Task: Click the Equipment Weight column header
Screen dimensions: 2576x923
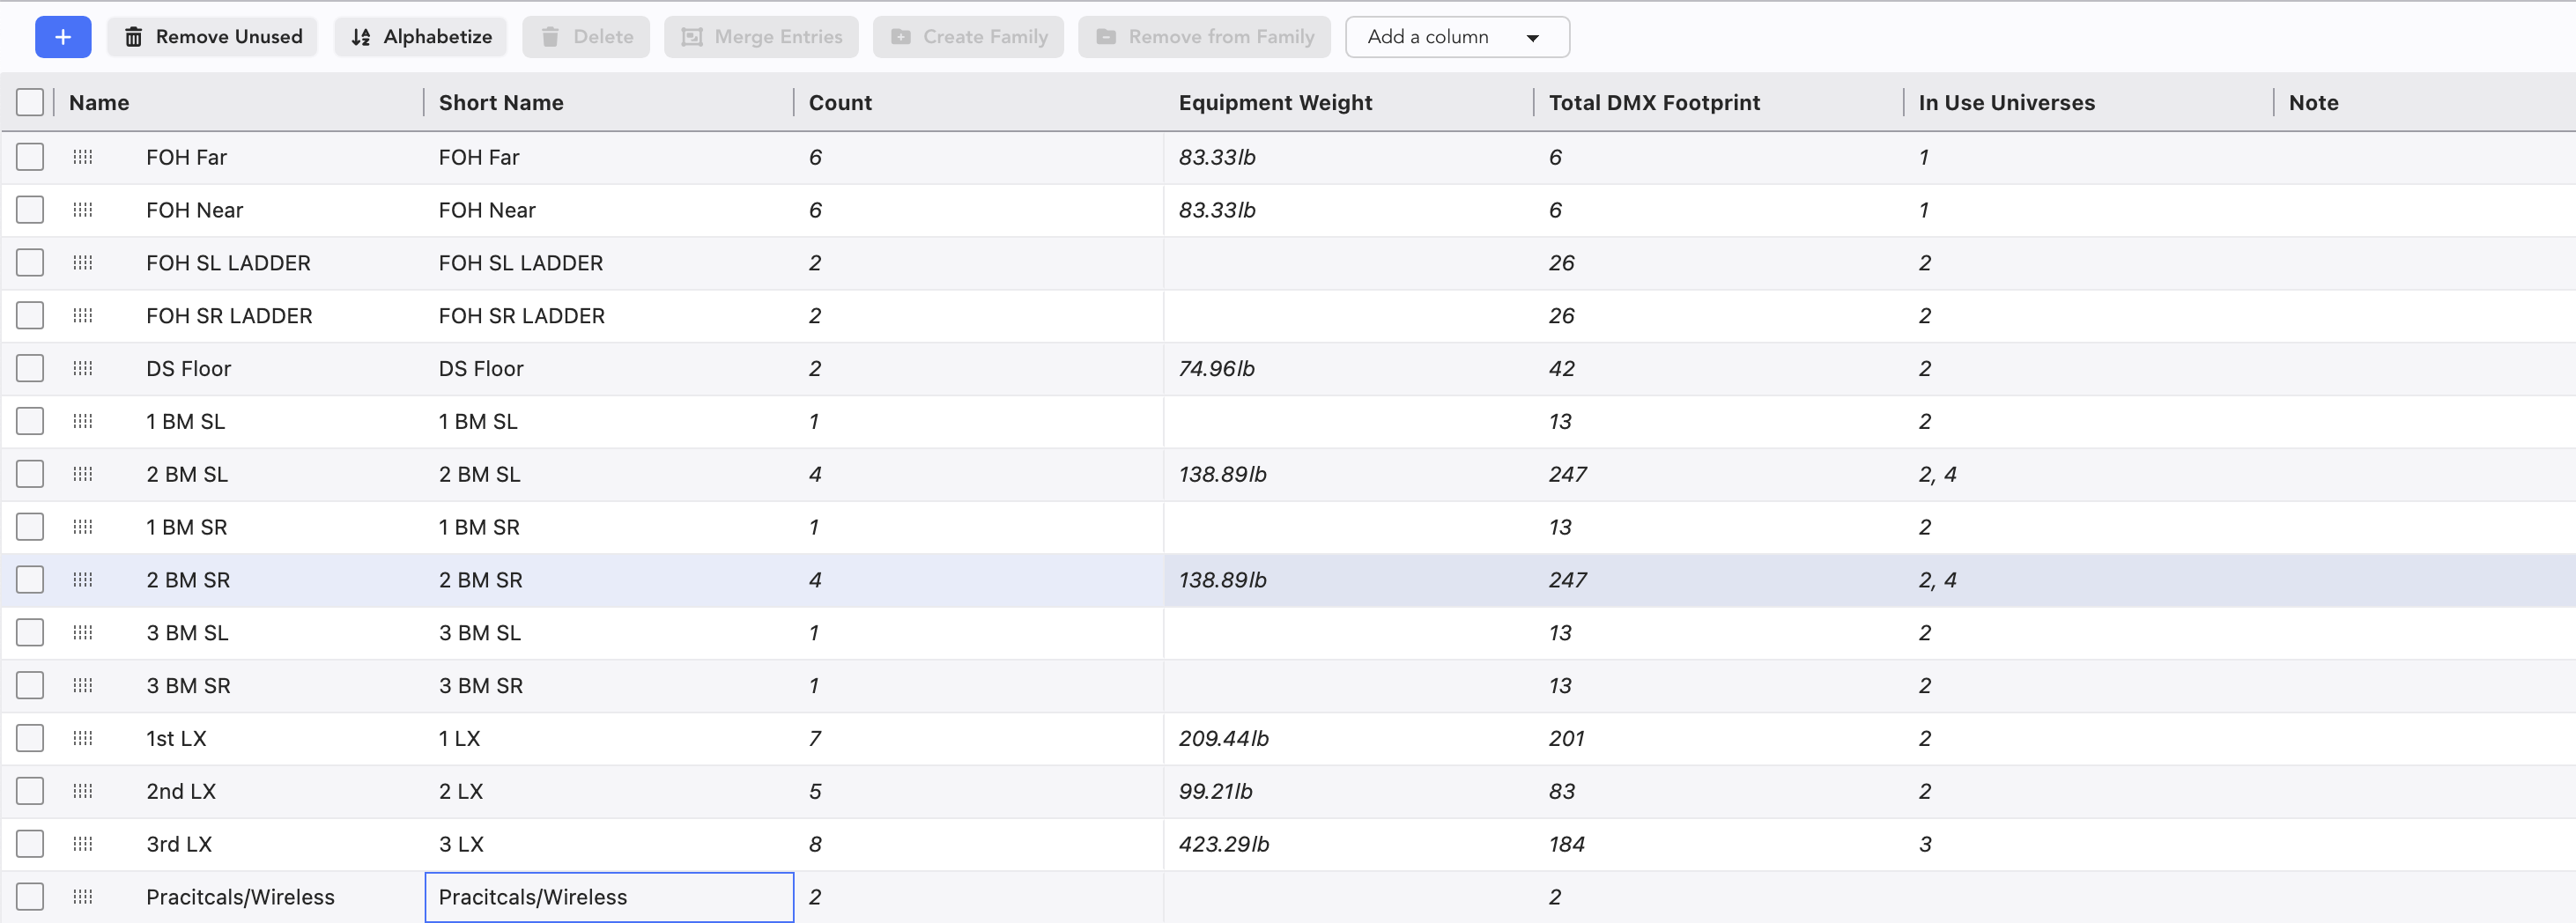Action: tap(1275, 102)
